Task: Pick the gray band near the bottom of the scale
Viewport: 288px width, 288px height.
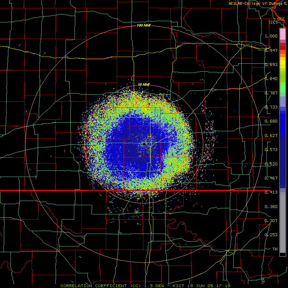Action: pos(283,222)
